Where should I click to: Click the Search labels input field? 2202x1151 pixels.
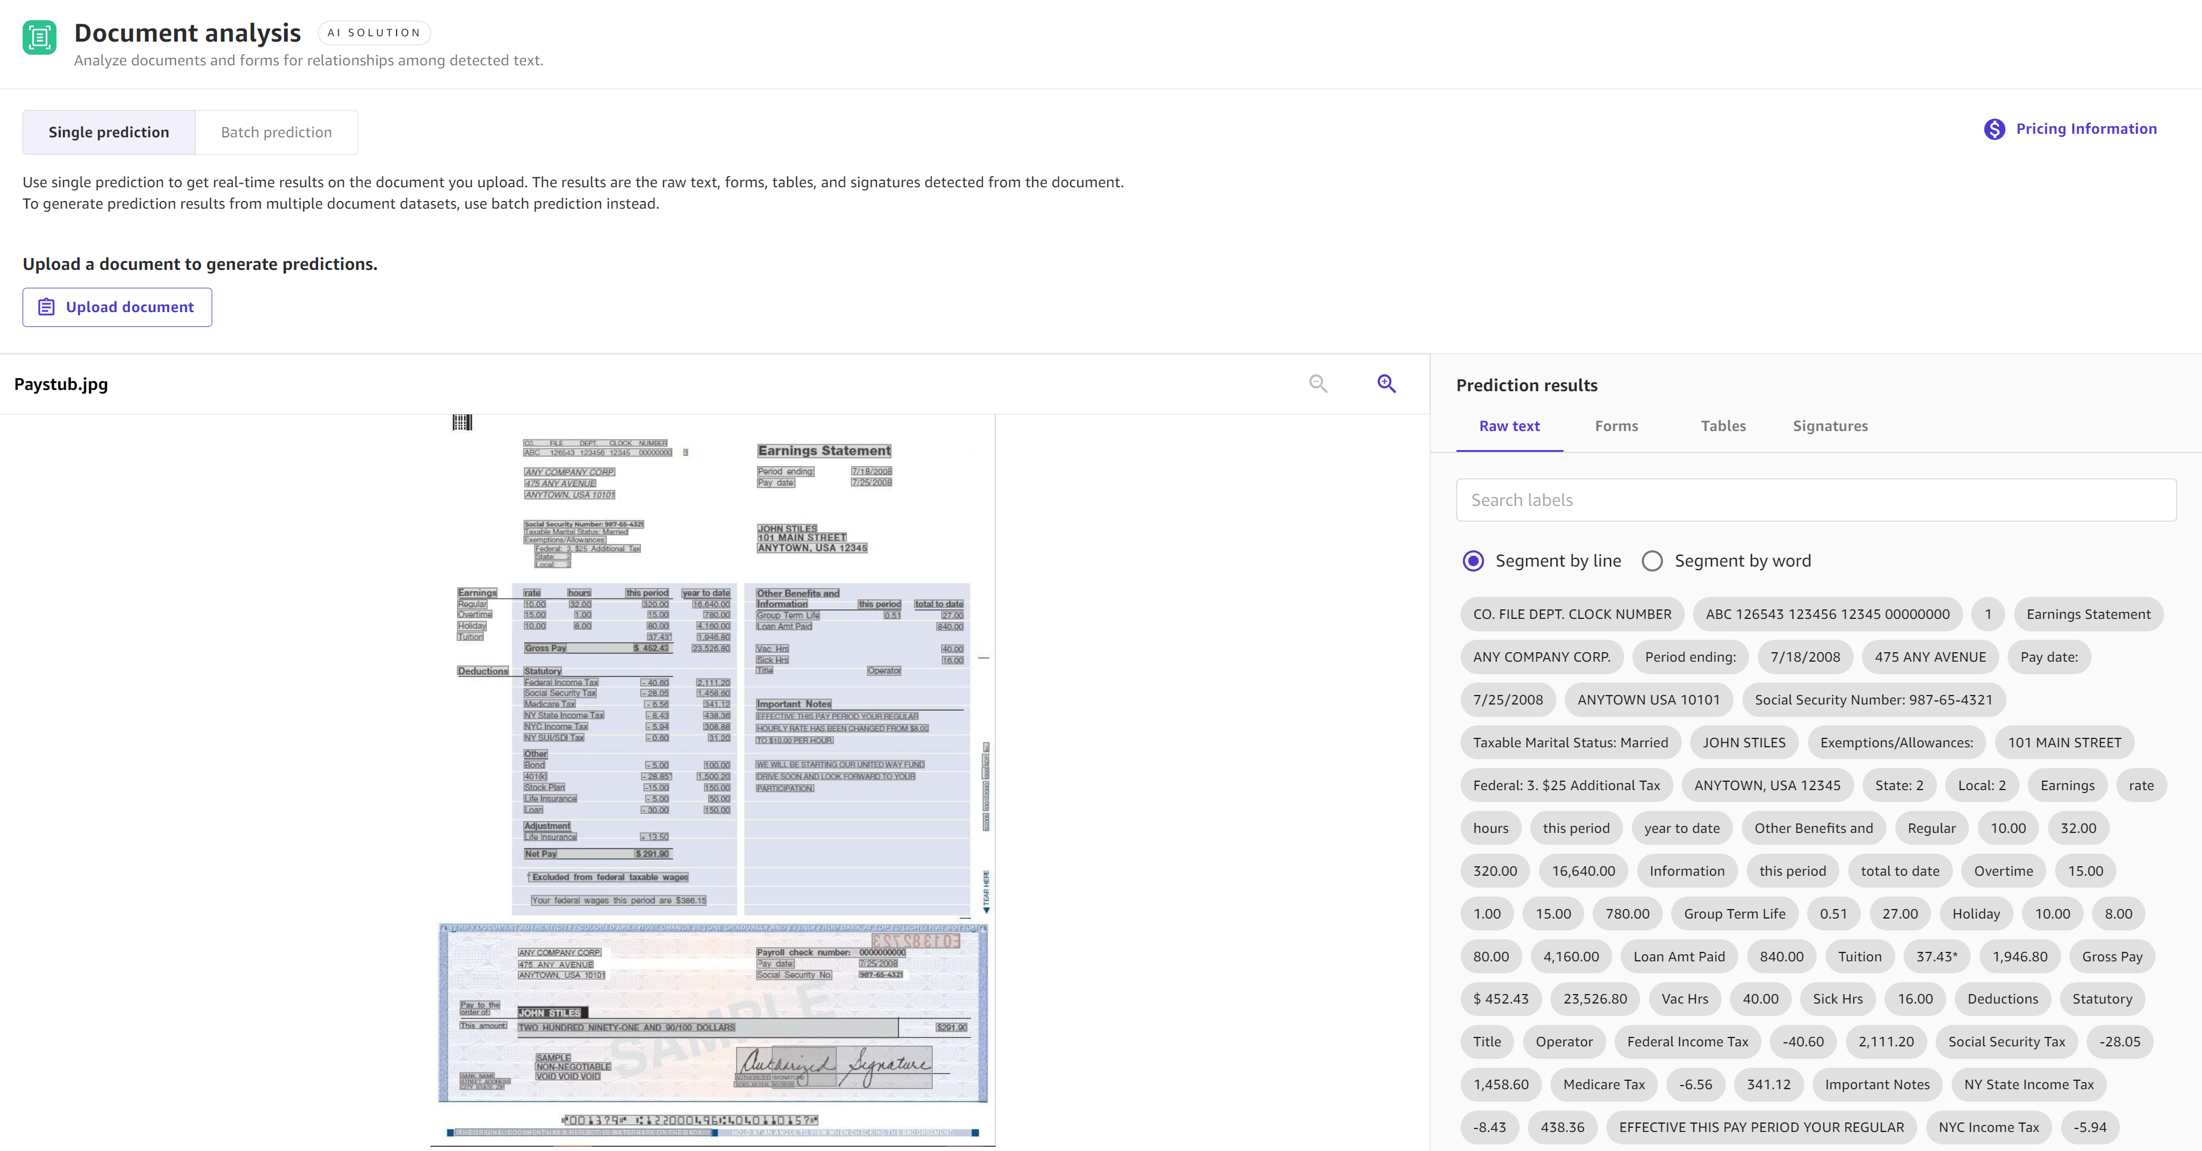[1817, 500]
